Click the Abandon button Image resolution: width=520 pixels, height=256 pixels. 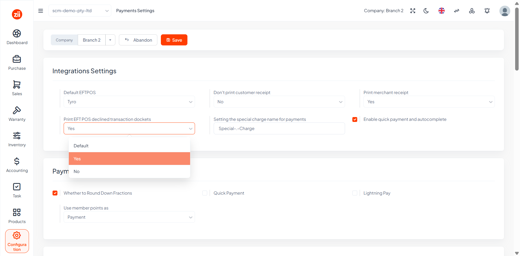click(x=138, y=40)
